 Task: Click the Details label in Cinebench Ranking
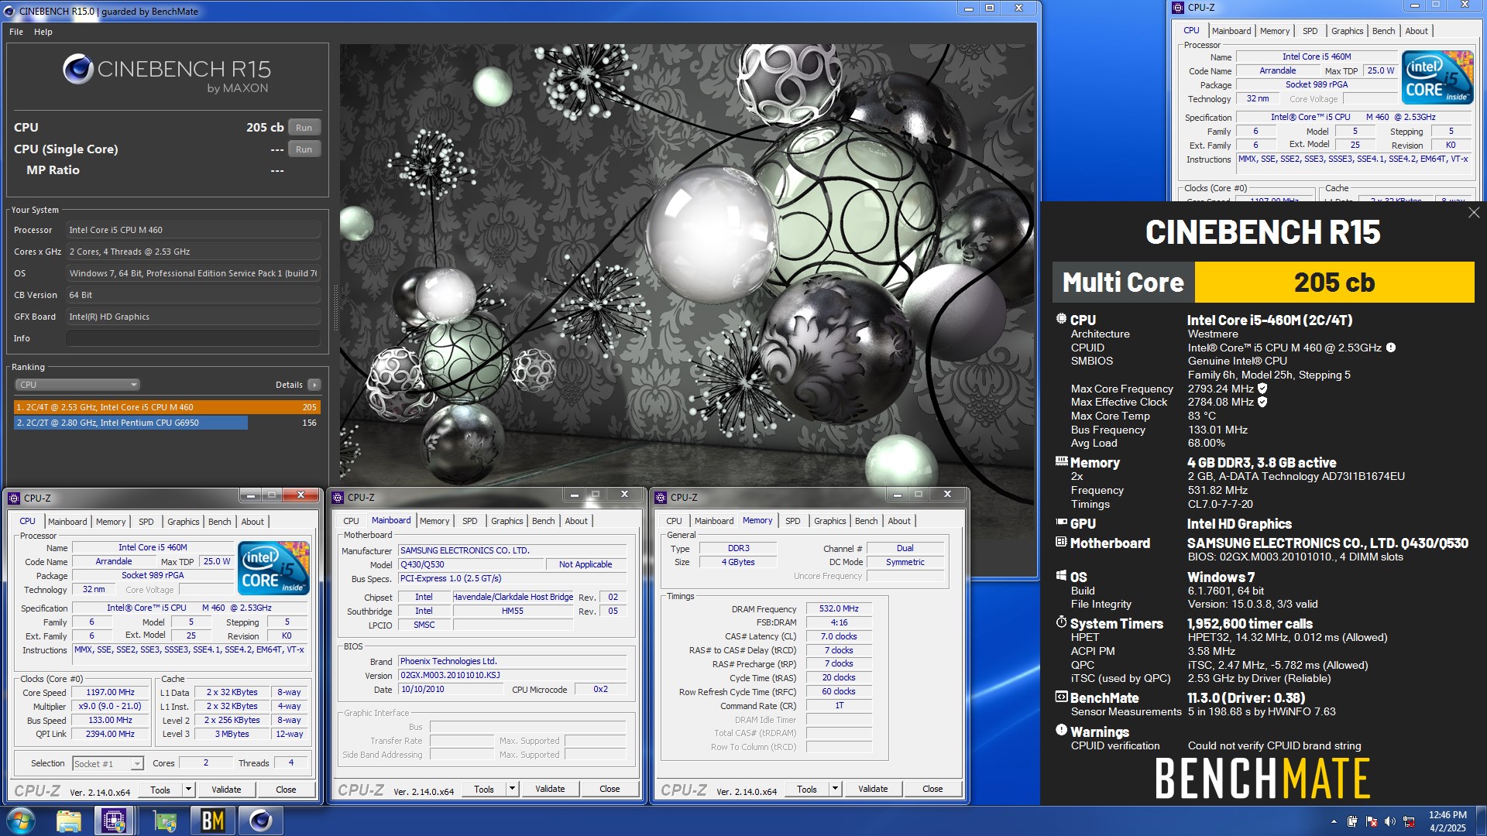(x=289, y=385)
